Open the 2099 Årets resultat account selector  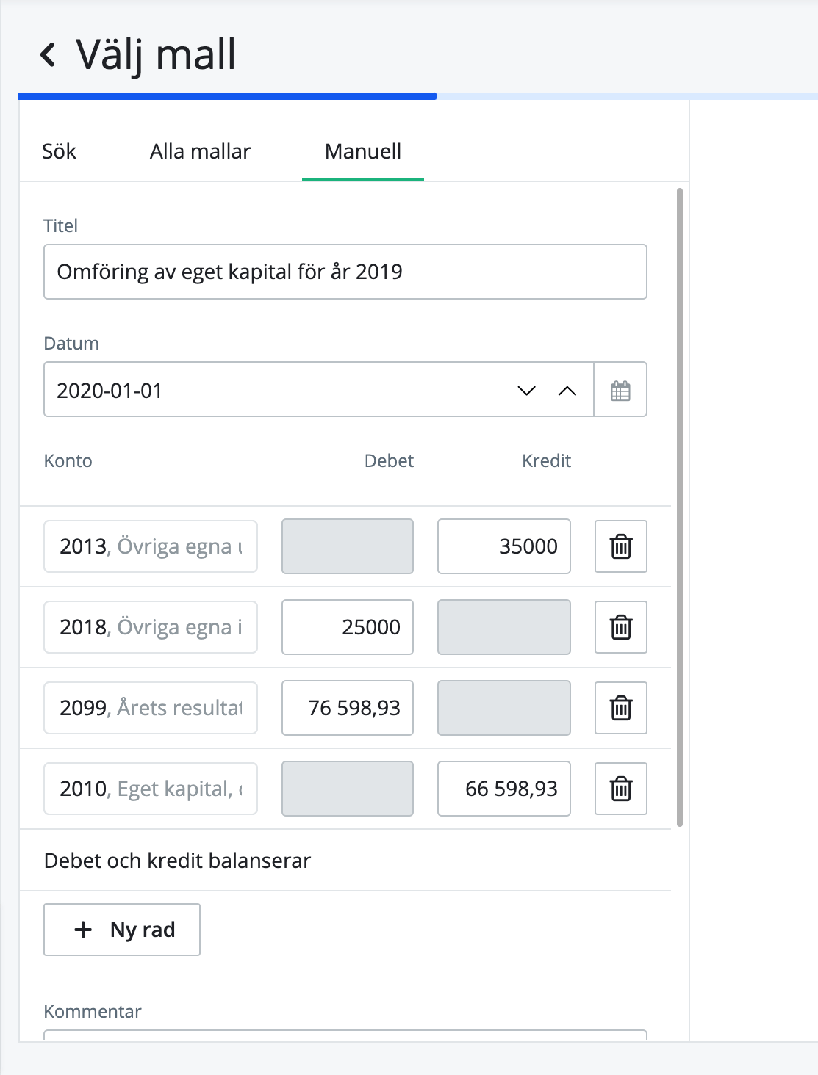point(150,708)
